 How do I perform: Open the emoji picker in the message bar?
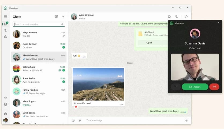pos(73,120)
